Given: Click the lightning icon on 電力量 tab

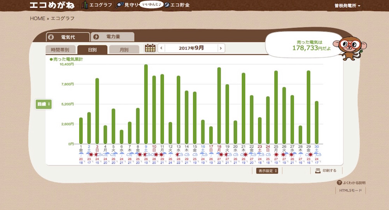Looking at the screenshot, I should tap(96, 37).
